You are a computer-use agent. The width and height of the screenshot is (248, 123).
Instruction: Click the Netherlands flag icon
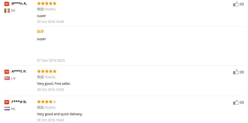(7, 109)
